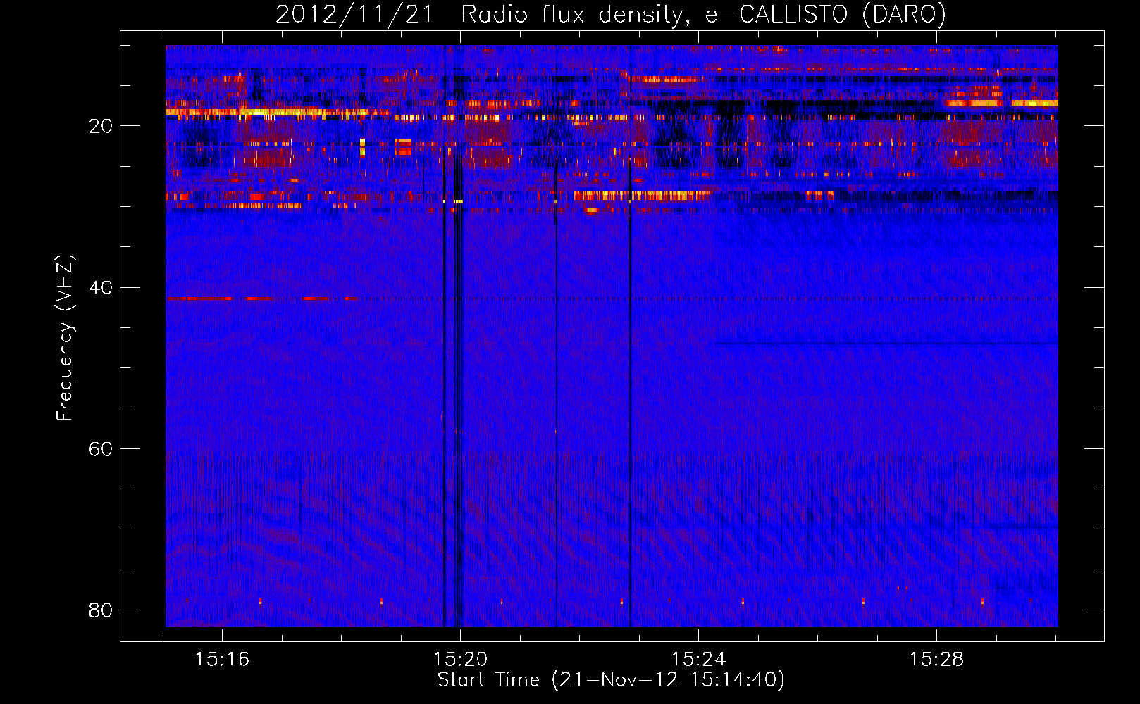Click the 15:16 time tick label
The image size is (1140, 704).
[x=223, y=660]
